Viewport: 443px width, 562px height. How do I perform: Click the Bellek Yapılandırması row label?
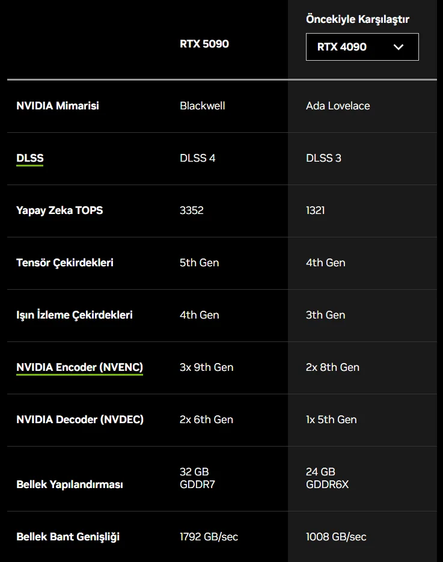(x=70, y=484)
